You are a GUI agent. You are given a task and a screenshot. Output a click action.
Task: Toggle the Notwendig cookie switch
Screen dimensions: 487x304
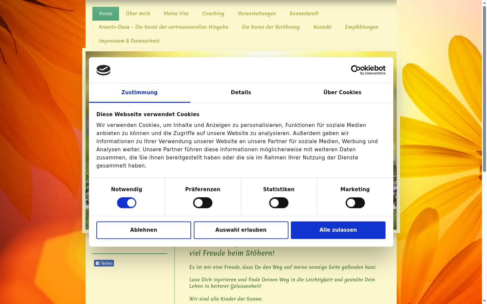click(126, 203)
